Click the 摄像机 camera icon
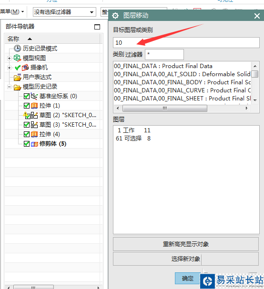The height and width of the screenshot is (289, 264). click(25, 68)
